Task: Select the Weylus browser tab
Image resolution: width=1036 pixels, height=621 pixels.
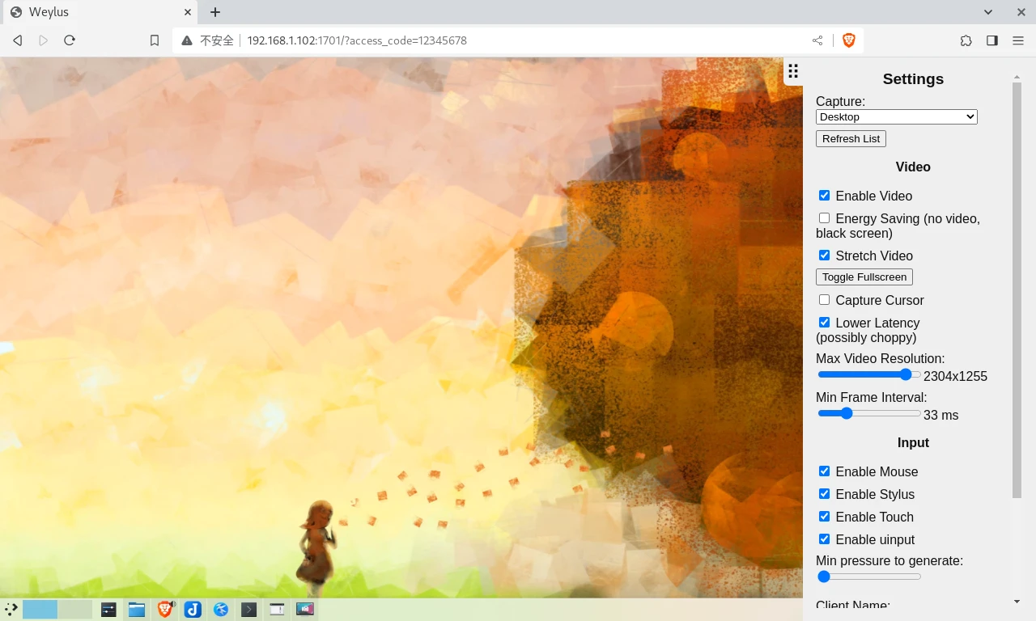Action: point(97,12)
